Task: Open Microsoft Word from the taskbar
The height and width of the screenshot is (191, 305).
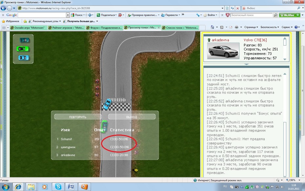Action: 71,187
